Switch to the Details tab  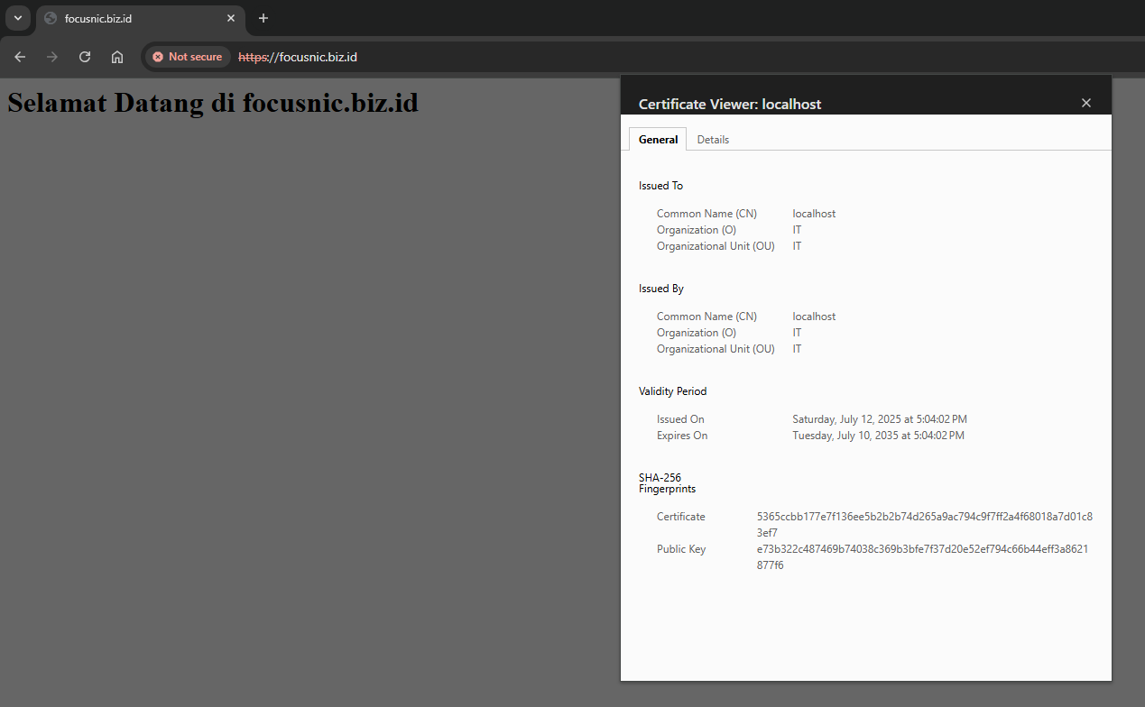point(713,140)
